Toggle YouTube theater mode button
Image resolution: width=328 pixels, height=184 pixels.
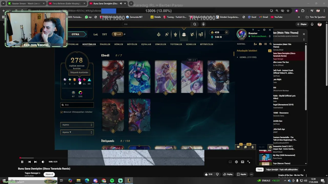242,162
